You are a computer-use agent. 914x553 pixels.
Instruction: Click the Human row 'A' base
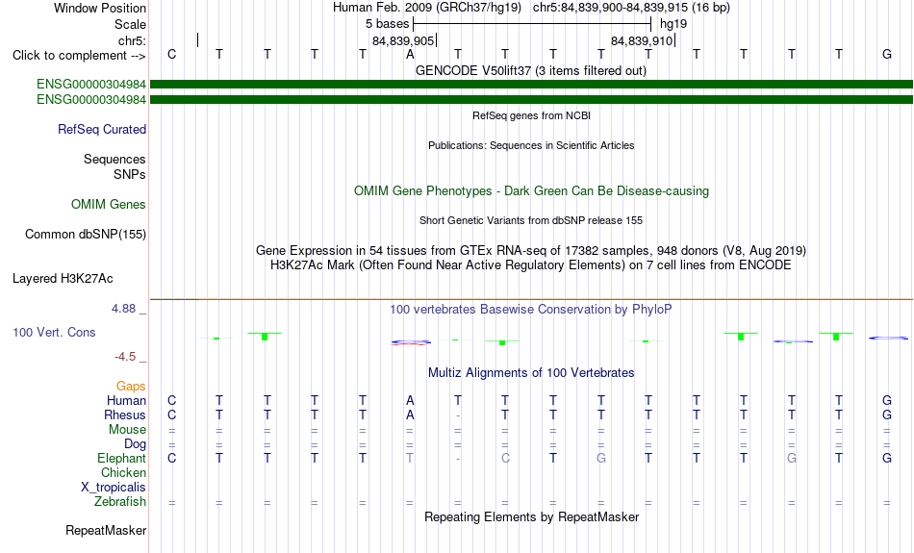411,400
